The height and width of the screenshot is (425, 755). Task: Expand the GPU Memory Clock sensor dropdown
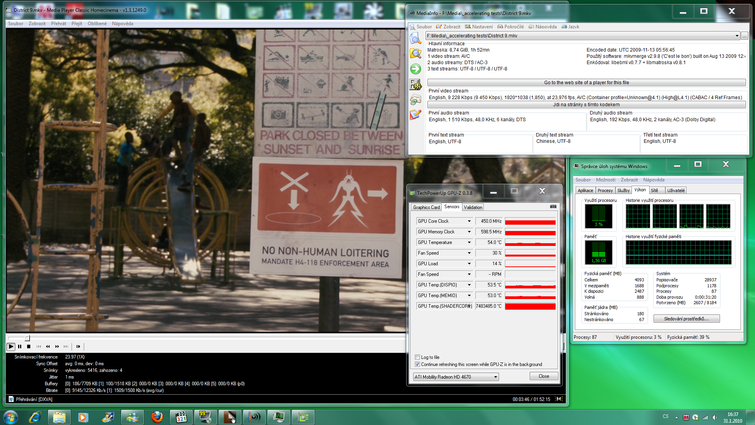pos(469,232)
